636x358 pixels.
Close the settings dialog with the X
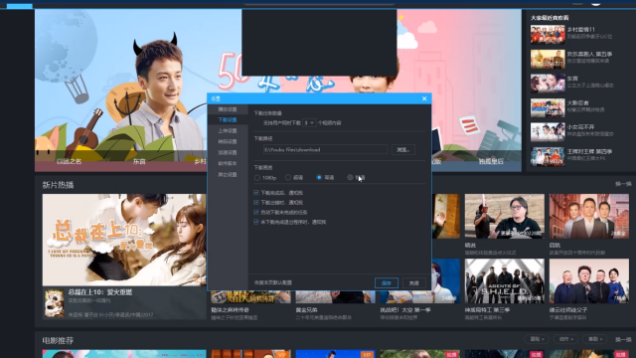click(x=424, y=98)
